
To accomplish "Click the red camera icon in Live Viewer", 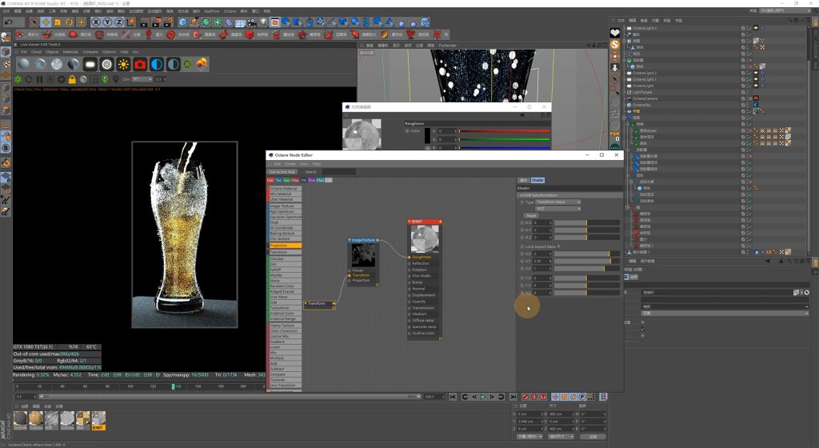I will point(140,64).
